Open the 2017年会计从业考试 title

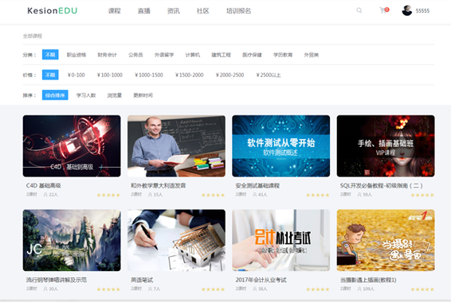pos(261,280)
